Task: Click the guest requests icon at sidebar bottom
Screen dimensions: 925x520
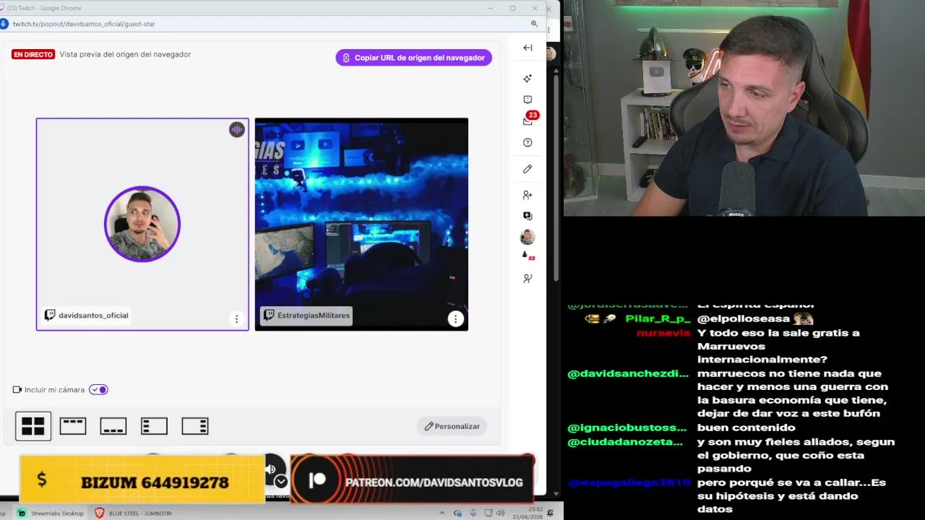Action: 528,278
